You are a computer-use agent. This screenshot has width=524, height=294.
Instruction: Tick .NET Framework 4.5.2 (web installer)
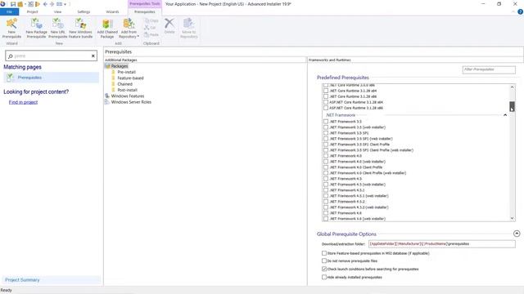[326, 207]
